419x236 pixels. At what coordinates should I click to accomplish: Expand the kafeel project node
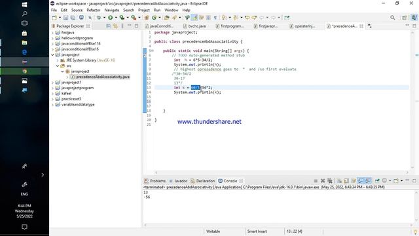52,93
